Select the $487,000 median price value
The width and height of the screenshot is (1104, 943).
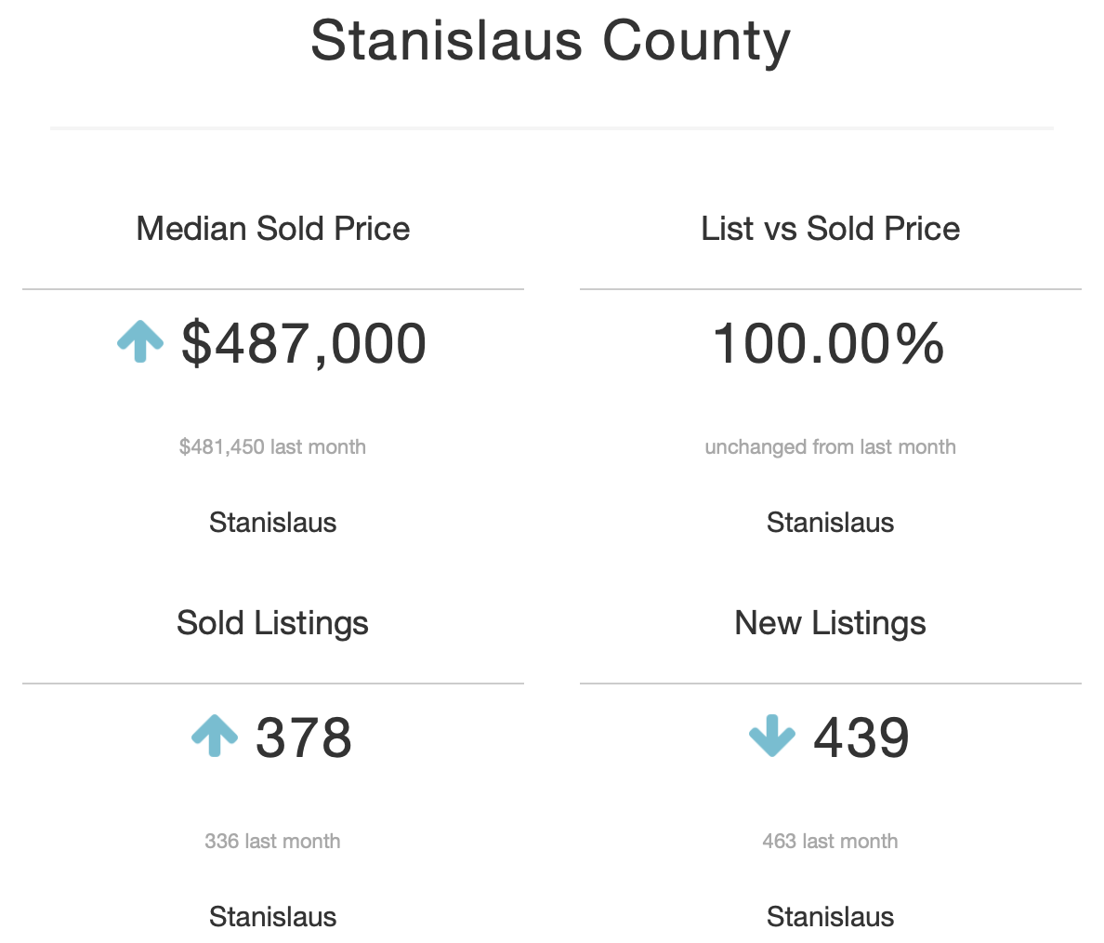[x=304, y=343]
